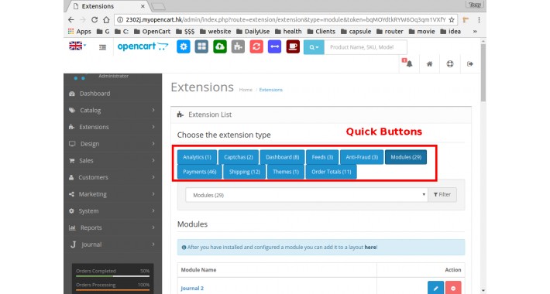This screenshot has height=294, width=550.
Task: Select the Anti-Fraud (3) quick button
Action: (362, 157)
